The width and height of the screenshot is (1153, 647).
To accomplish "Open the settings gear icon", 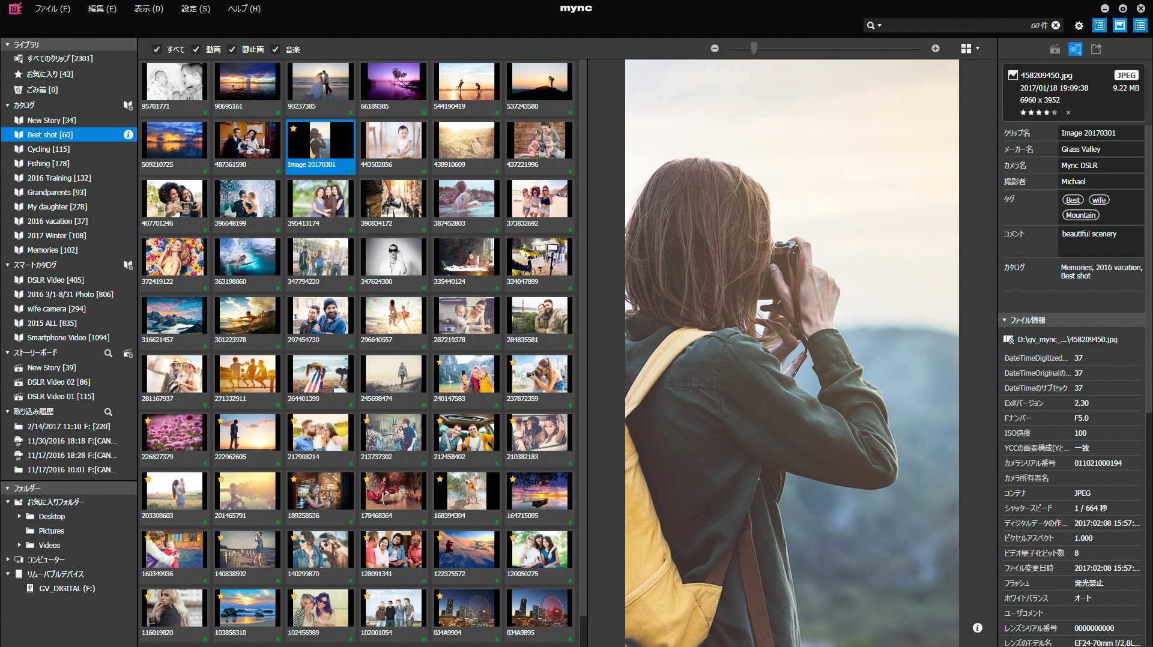I will tap(1079, 26).
